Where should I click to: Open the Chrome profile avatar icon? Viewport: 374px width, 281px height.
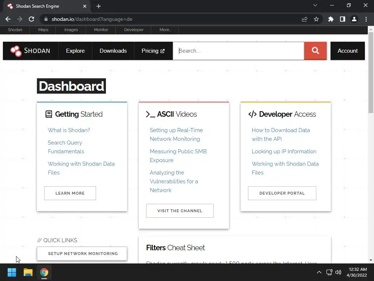tap(354, 19)
